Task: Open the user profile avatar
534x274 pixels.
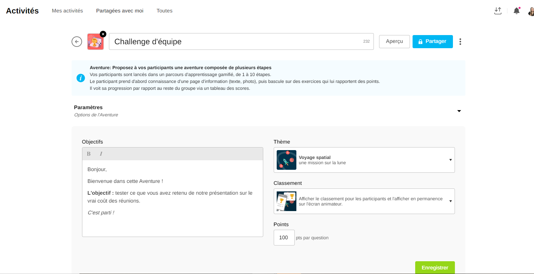Action: (531, 11)
